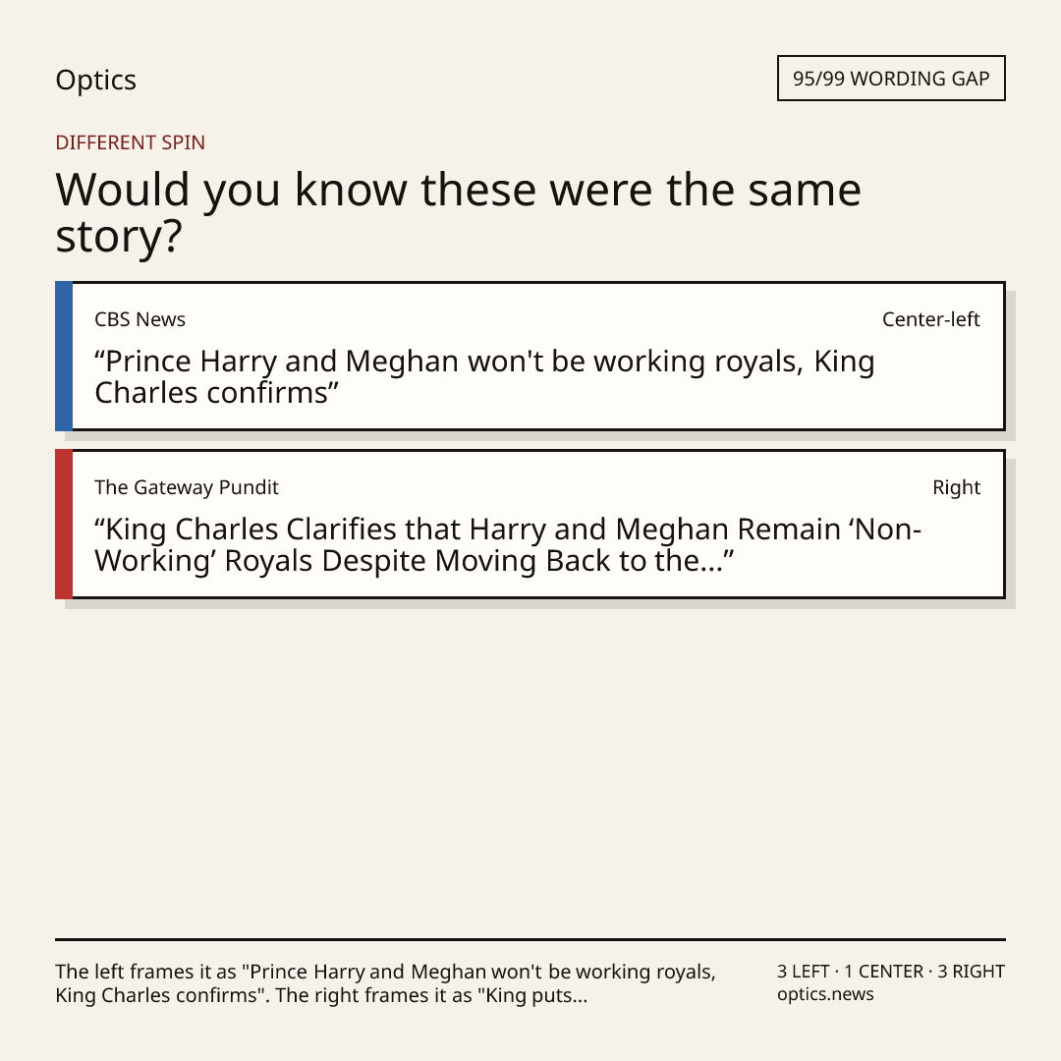Click the blue bias color bar
The height and width of the screenshot is (1061, 1061).
pyautogui.click(x=64, y=356)
